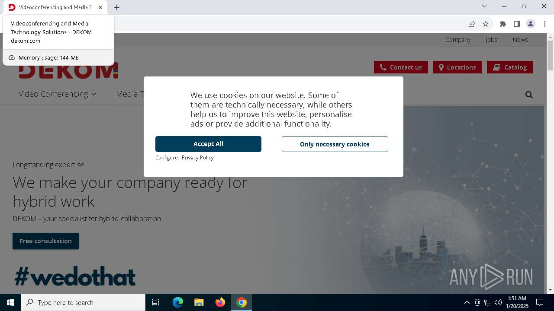Image resolution: width=554 pixels, height=311 pixels.
Task: Open Chrome profile avatar
Action: (x=531, y=24)
